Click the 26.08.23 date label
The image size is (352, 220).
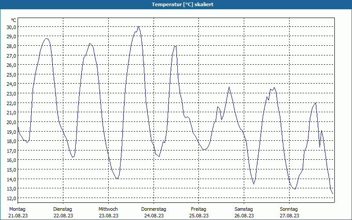click(x=244, y=216)
